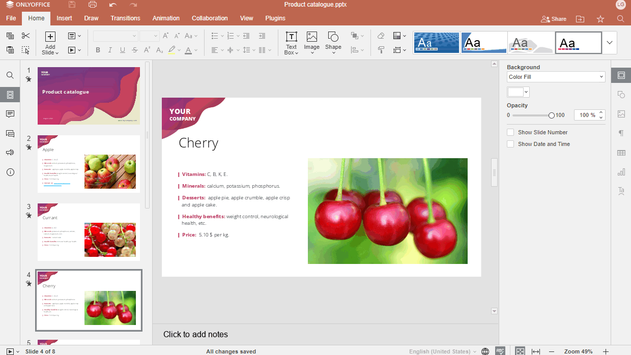Toggle Italic formatting
Image resolution: width=631 pixels, height=355 pixels.
click(110, 50)
